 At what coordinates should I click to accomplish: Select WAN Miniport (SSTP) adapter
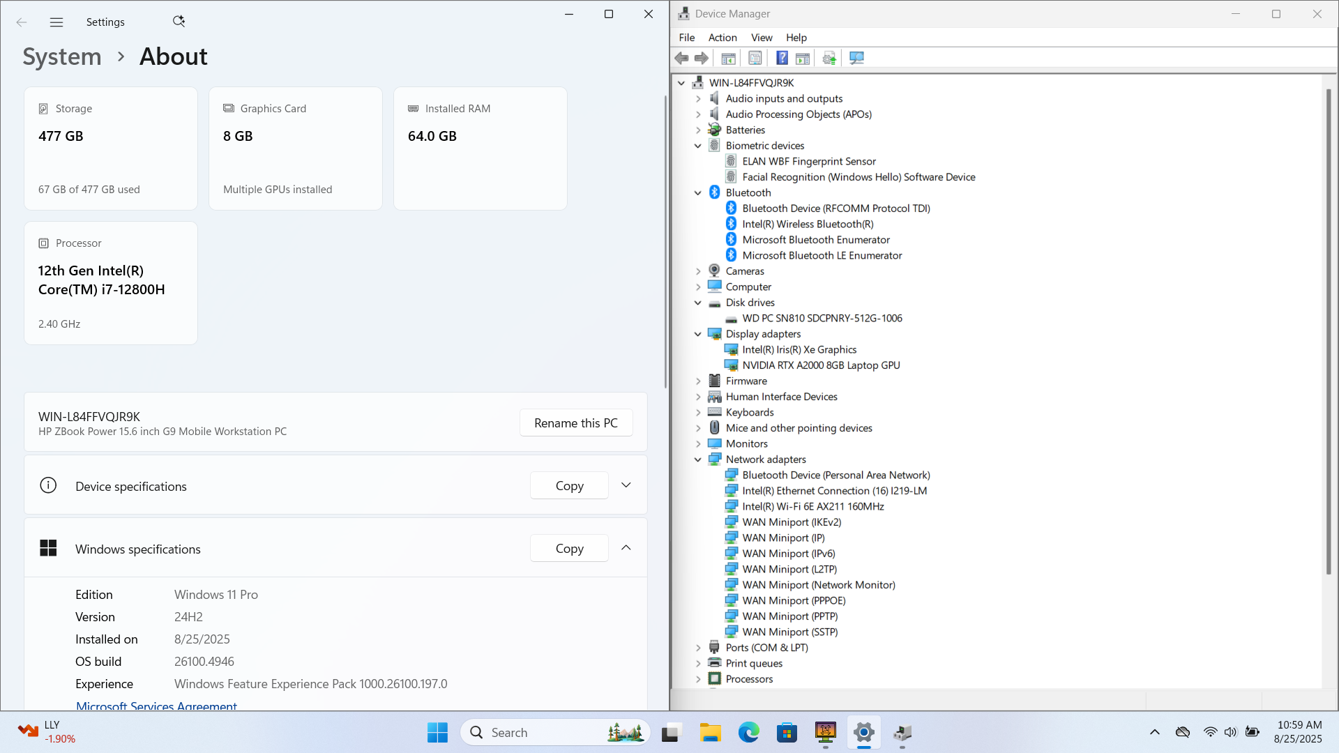click(790, 632)
